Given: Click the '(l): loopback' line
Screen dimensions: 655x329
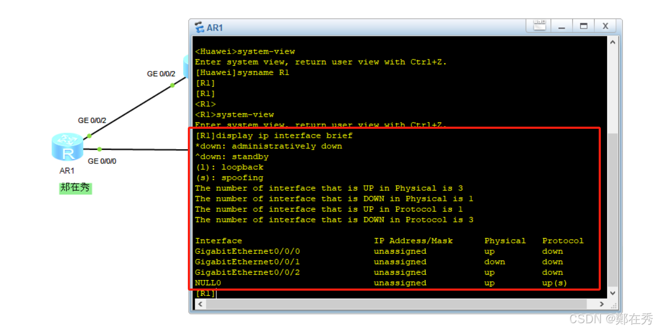Looking at the screenshot, I should click(x=229, y=167).
